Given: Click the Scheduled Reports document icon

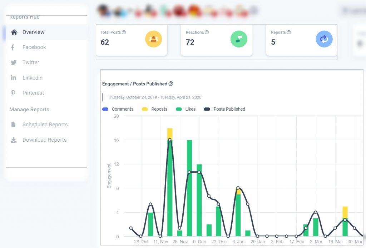Looking at the screenshot, I should (13, 125).
